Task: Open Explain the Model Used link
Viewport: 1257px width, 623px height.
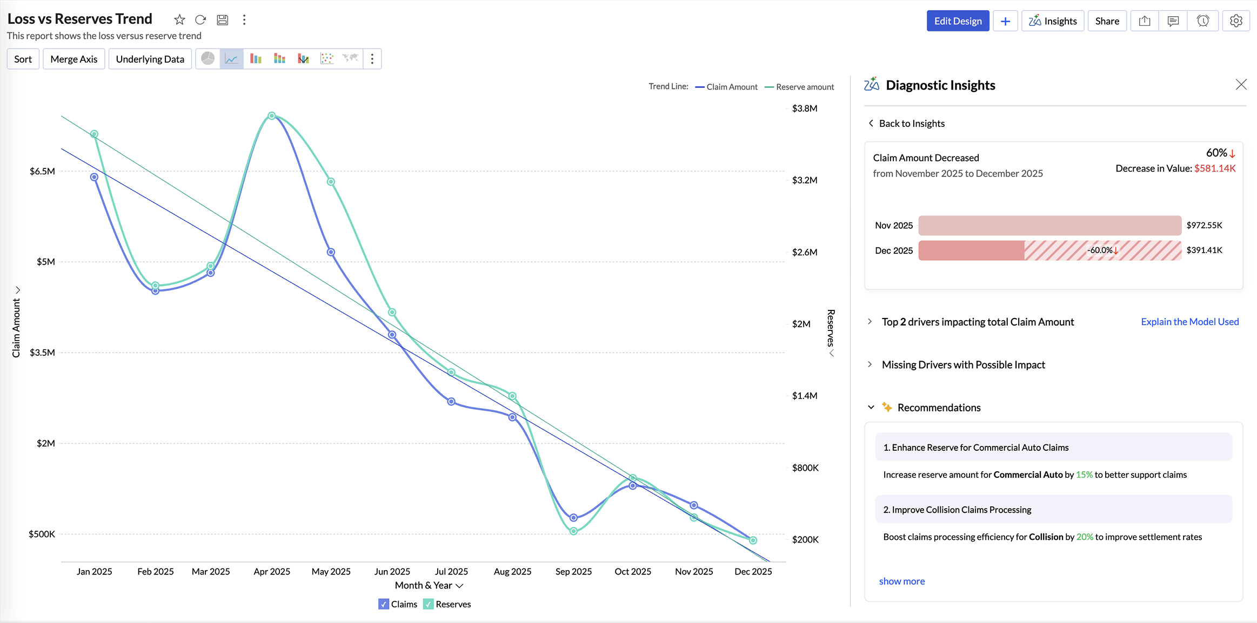Action: 1189,321
